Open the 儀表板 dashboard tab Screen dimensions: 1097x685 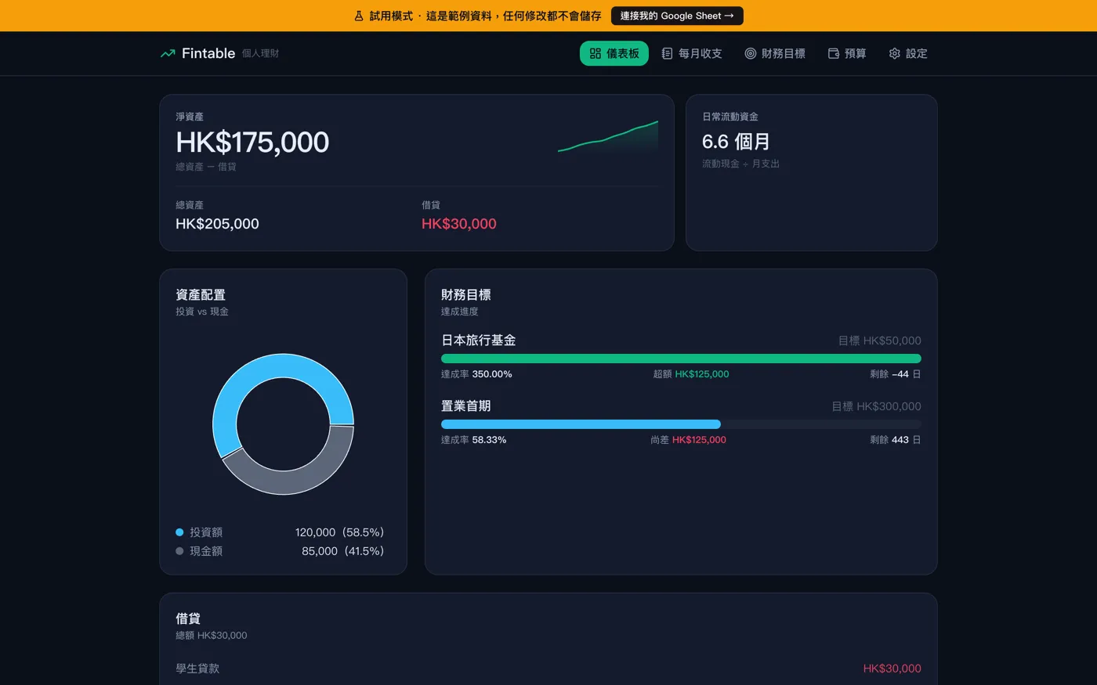click(614, 53)
